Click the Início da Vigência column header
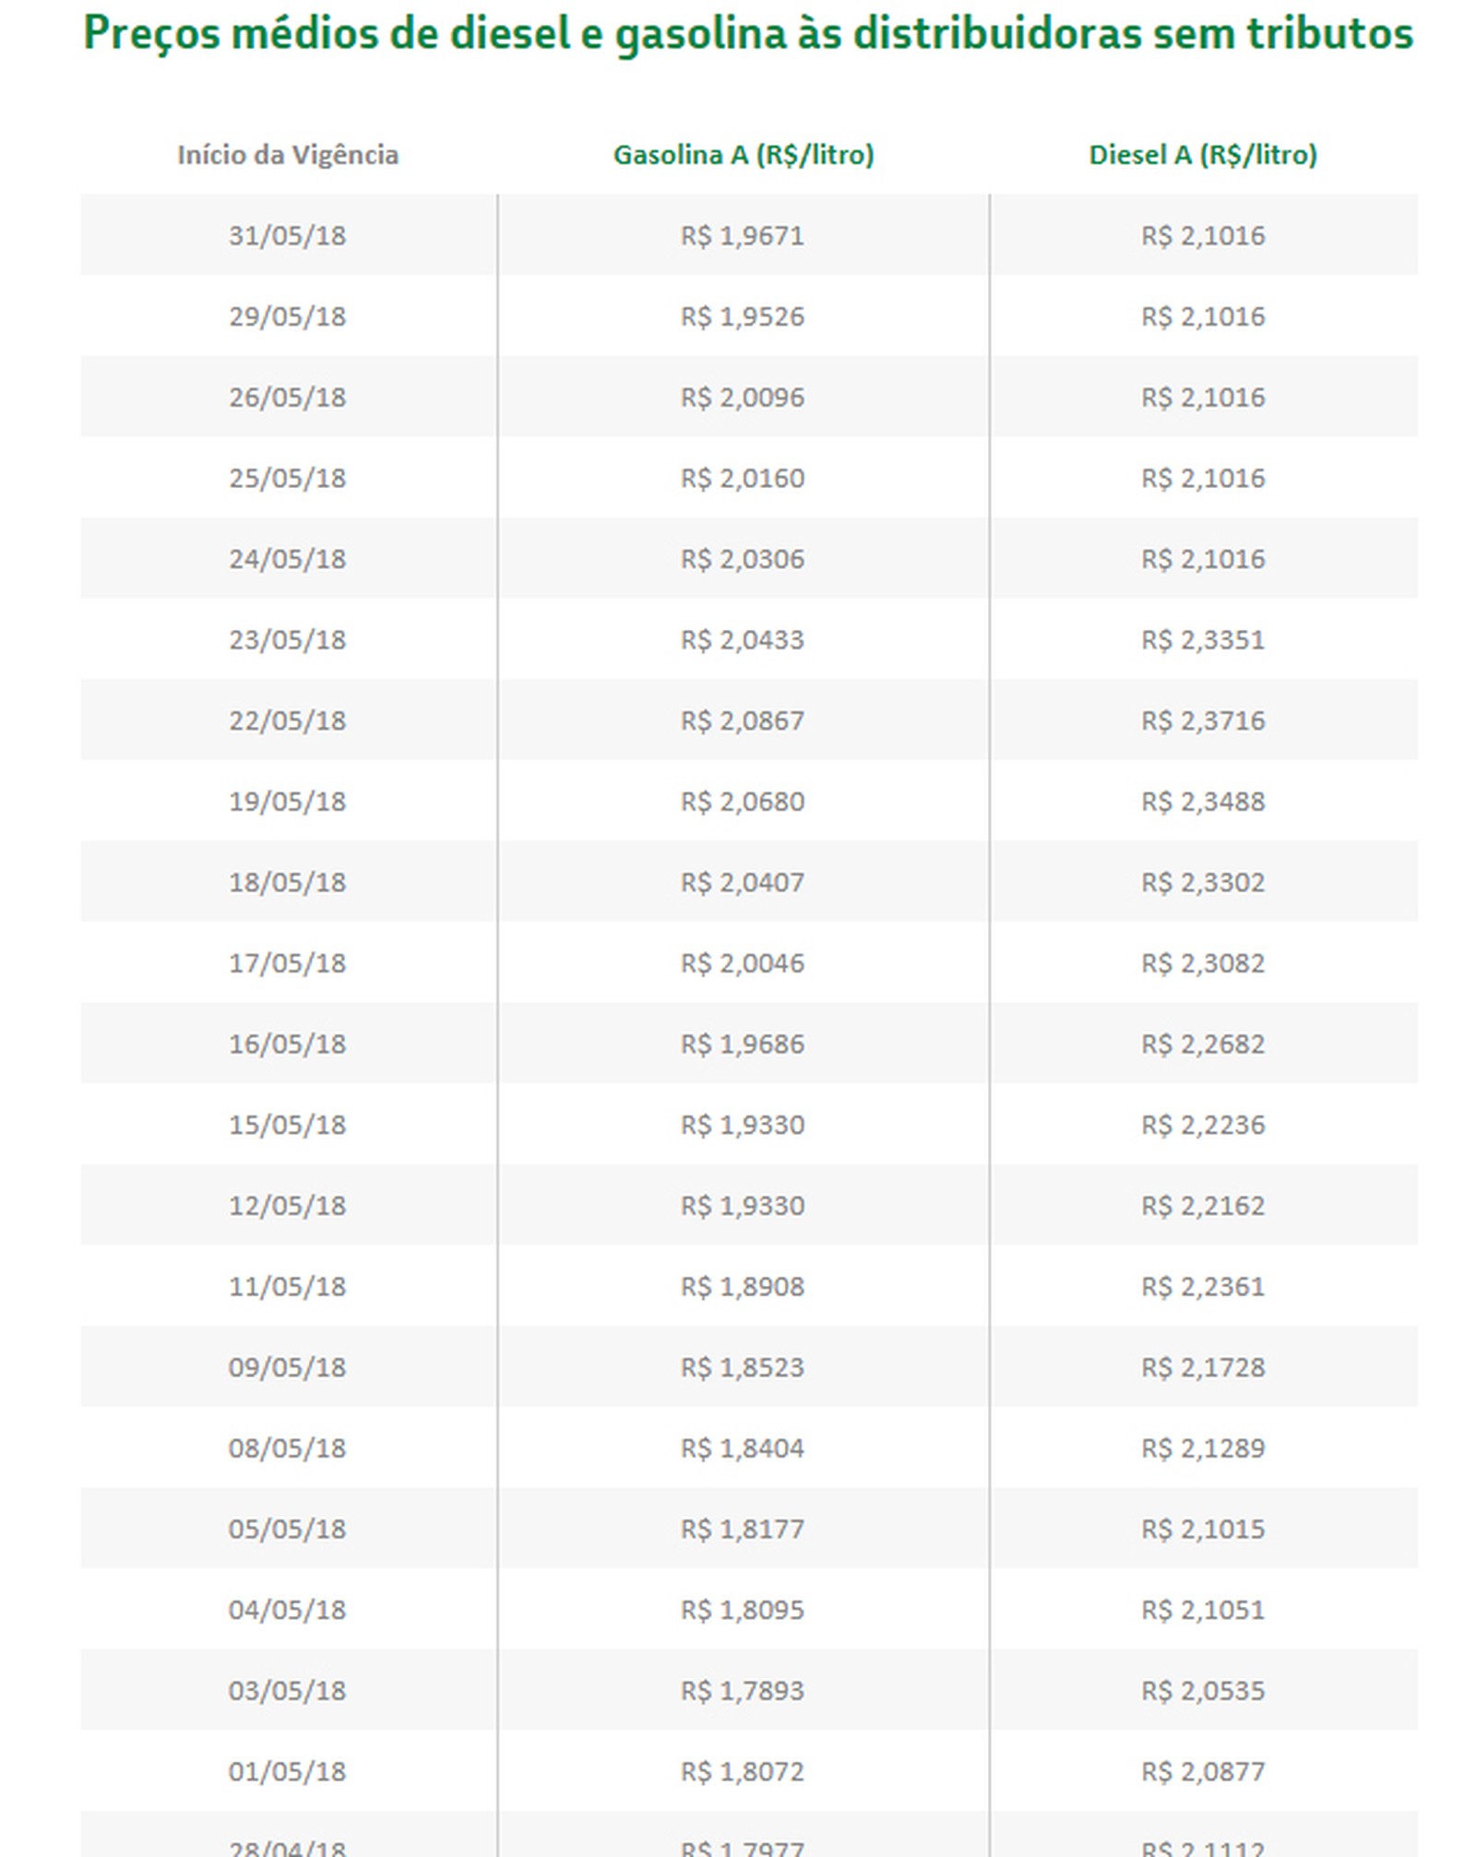The image size is (1476, 1857). point(288,154)
